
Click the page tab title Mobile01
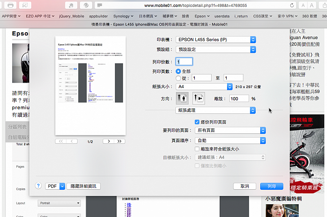tap(159, 25)
